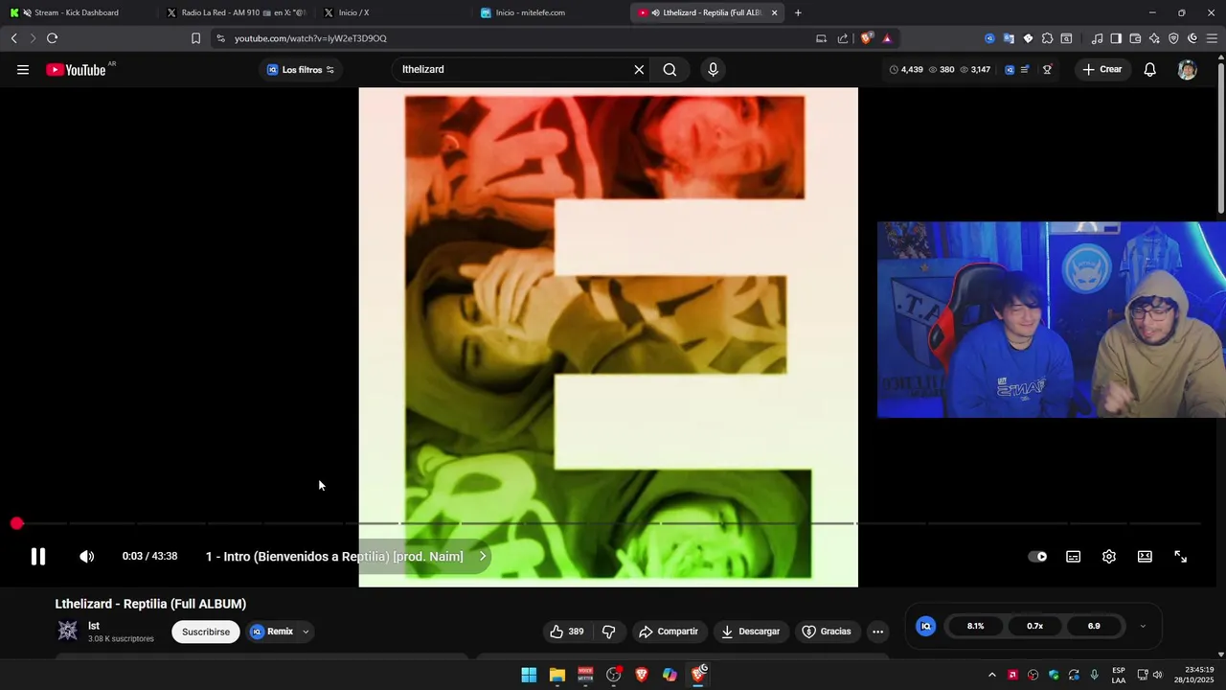Toggle the browser sidebar panel

(x=1116, y=38)
